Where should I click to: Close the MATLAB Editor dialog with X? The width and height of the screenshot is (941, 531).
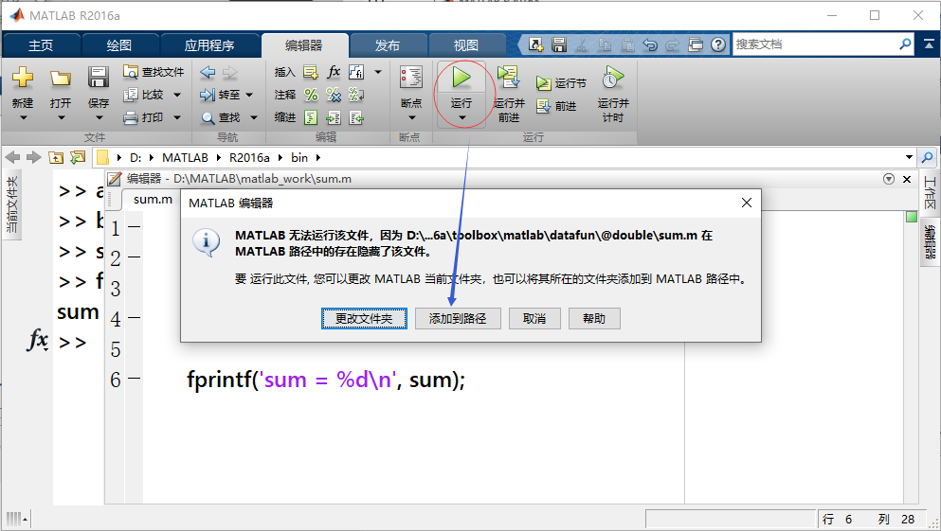[x=747, y=203]
